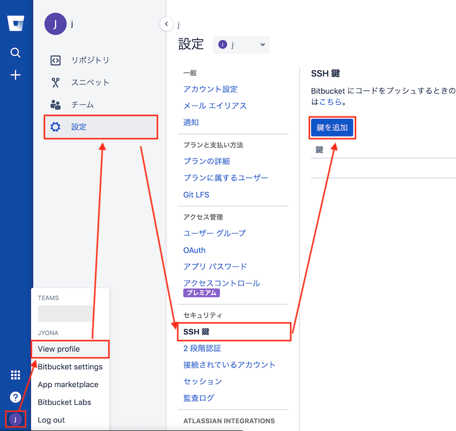Open スニペット in the sidebar
The height and width of the screenshot is (431, 456).
point(91,82)
